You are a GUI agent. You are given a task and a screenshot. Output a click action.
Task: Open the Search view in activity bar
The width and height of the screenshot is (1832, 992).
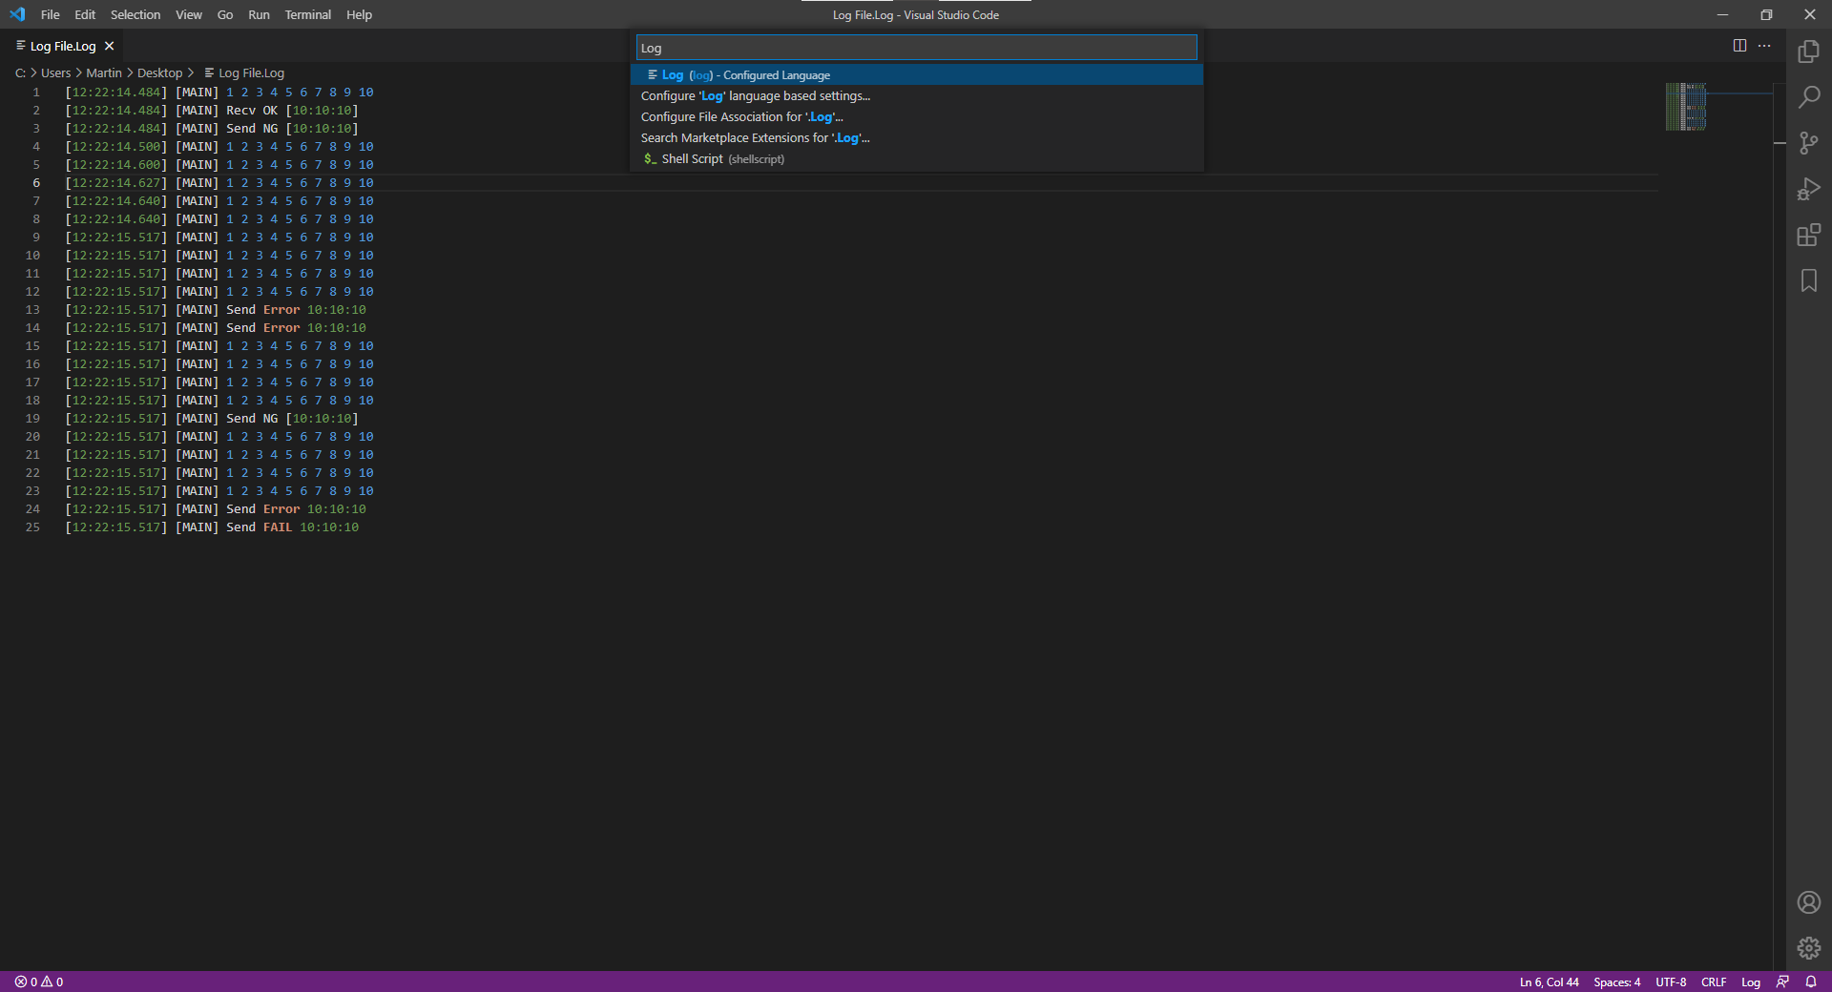pos(1809,97)
